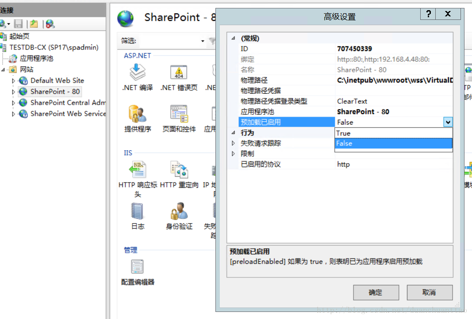
Task: Click the folder-up icon in connections toolbar
Action: [34, 24]
